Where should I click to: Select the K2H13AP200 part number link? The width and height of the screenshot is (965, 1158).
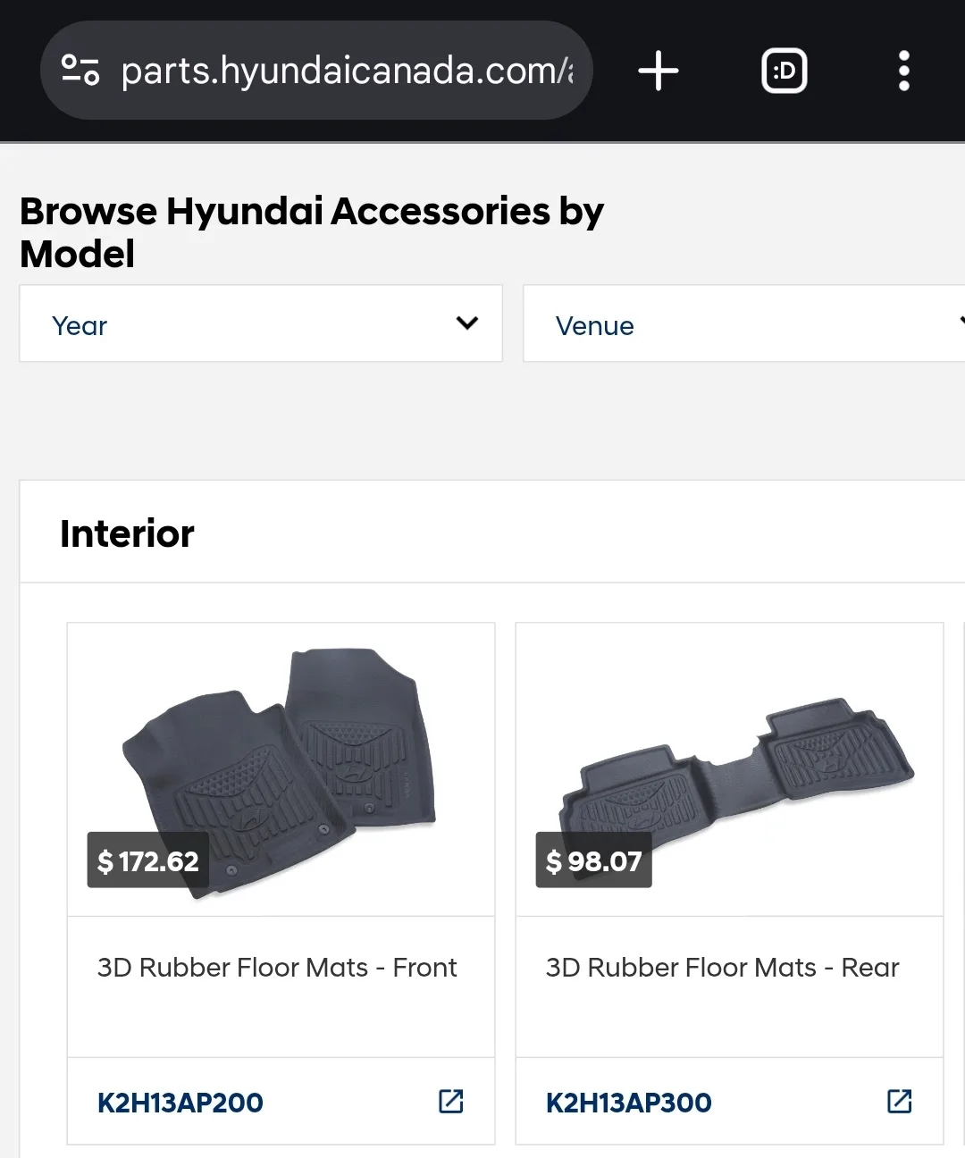click(179, 1103)
